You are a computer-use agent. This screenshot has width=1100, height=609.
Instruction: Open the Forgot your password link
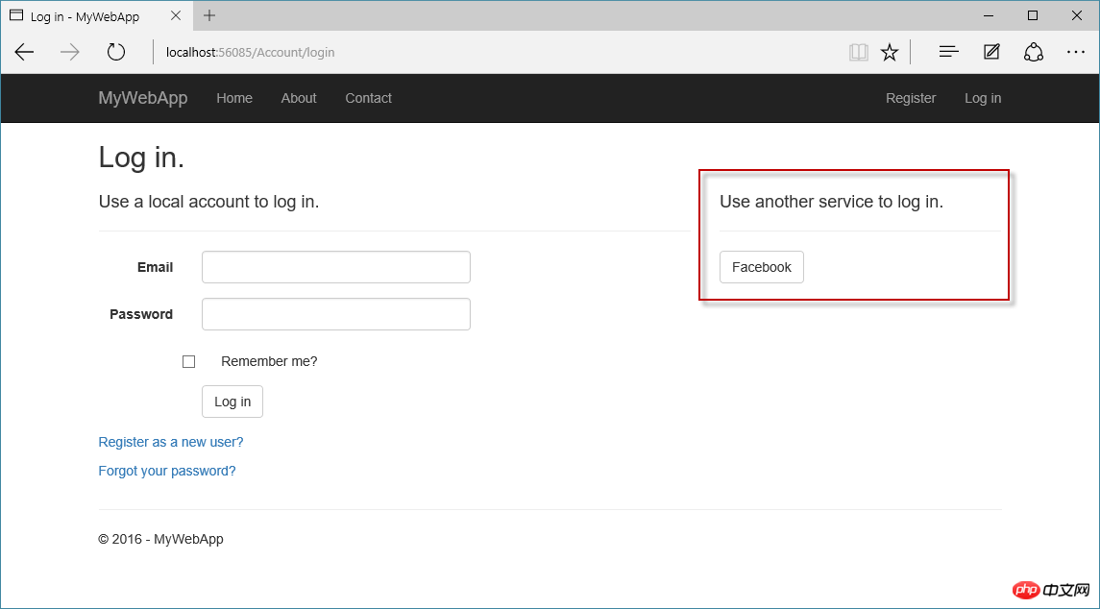(x=167, y=471)
